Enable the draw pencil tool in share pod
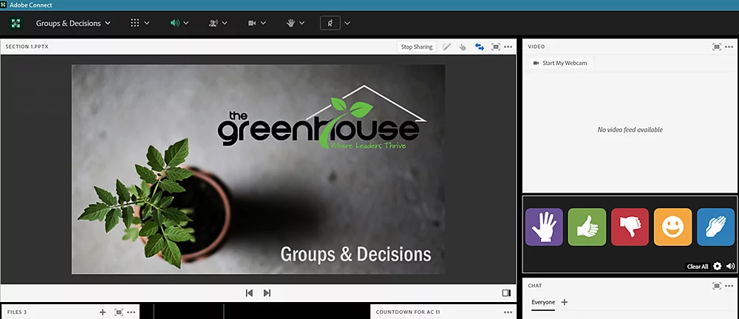The image size is (739, 319). point(447,47)
